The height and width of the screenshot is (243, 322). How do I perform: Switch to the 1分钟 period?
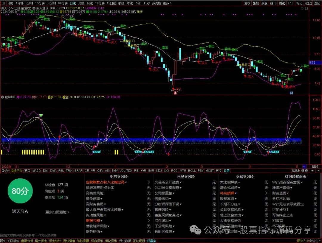point(19,3)
